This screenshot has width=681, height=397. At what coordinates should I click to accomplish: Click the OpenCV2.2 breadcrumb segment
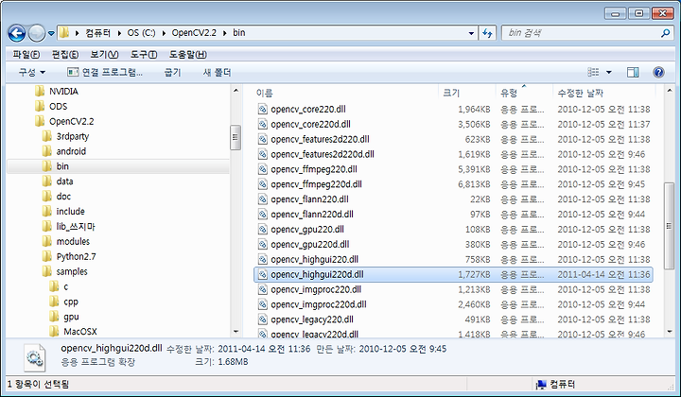pos(194,33)
